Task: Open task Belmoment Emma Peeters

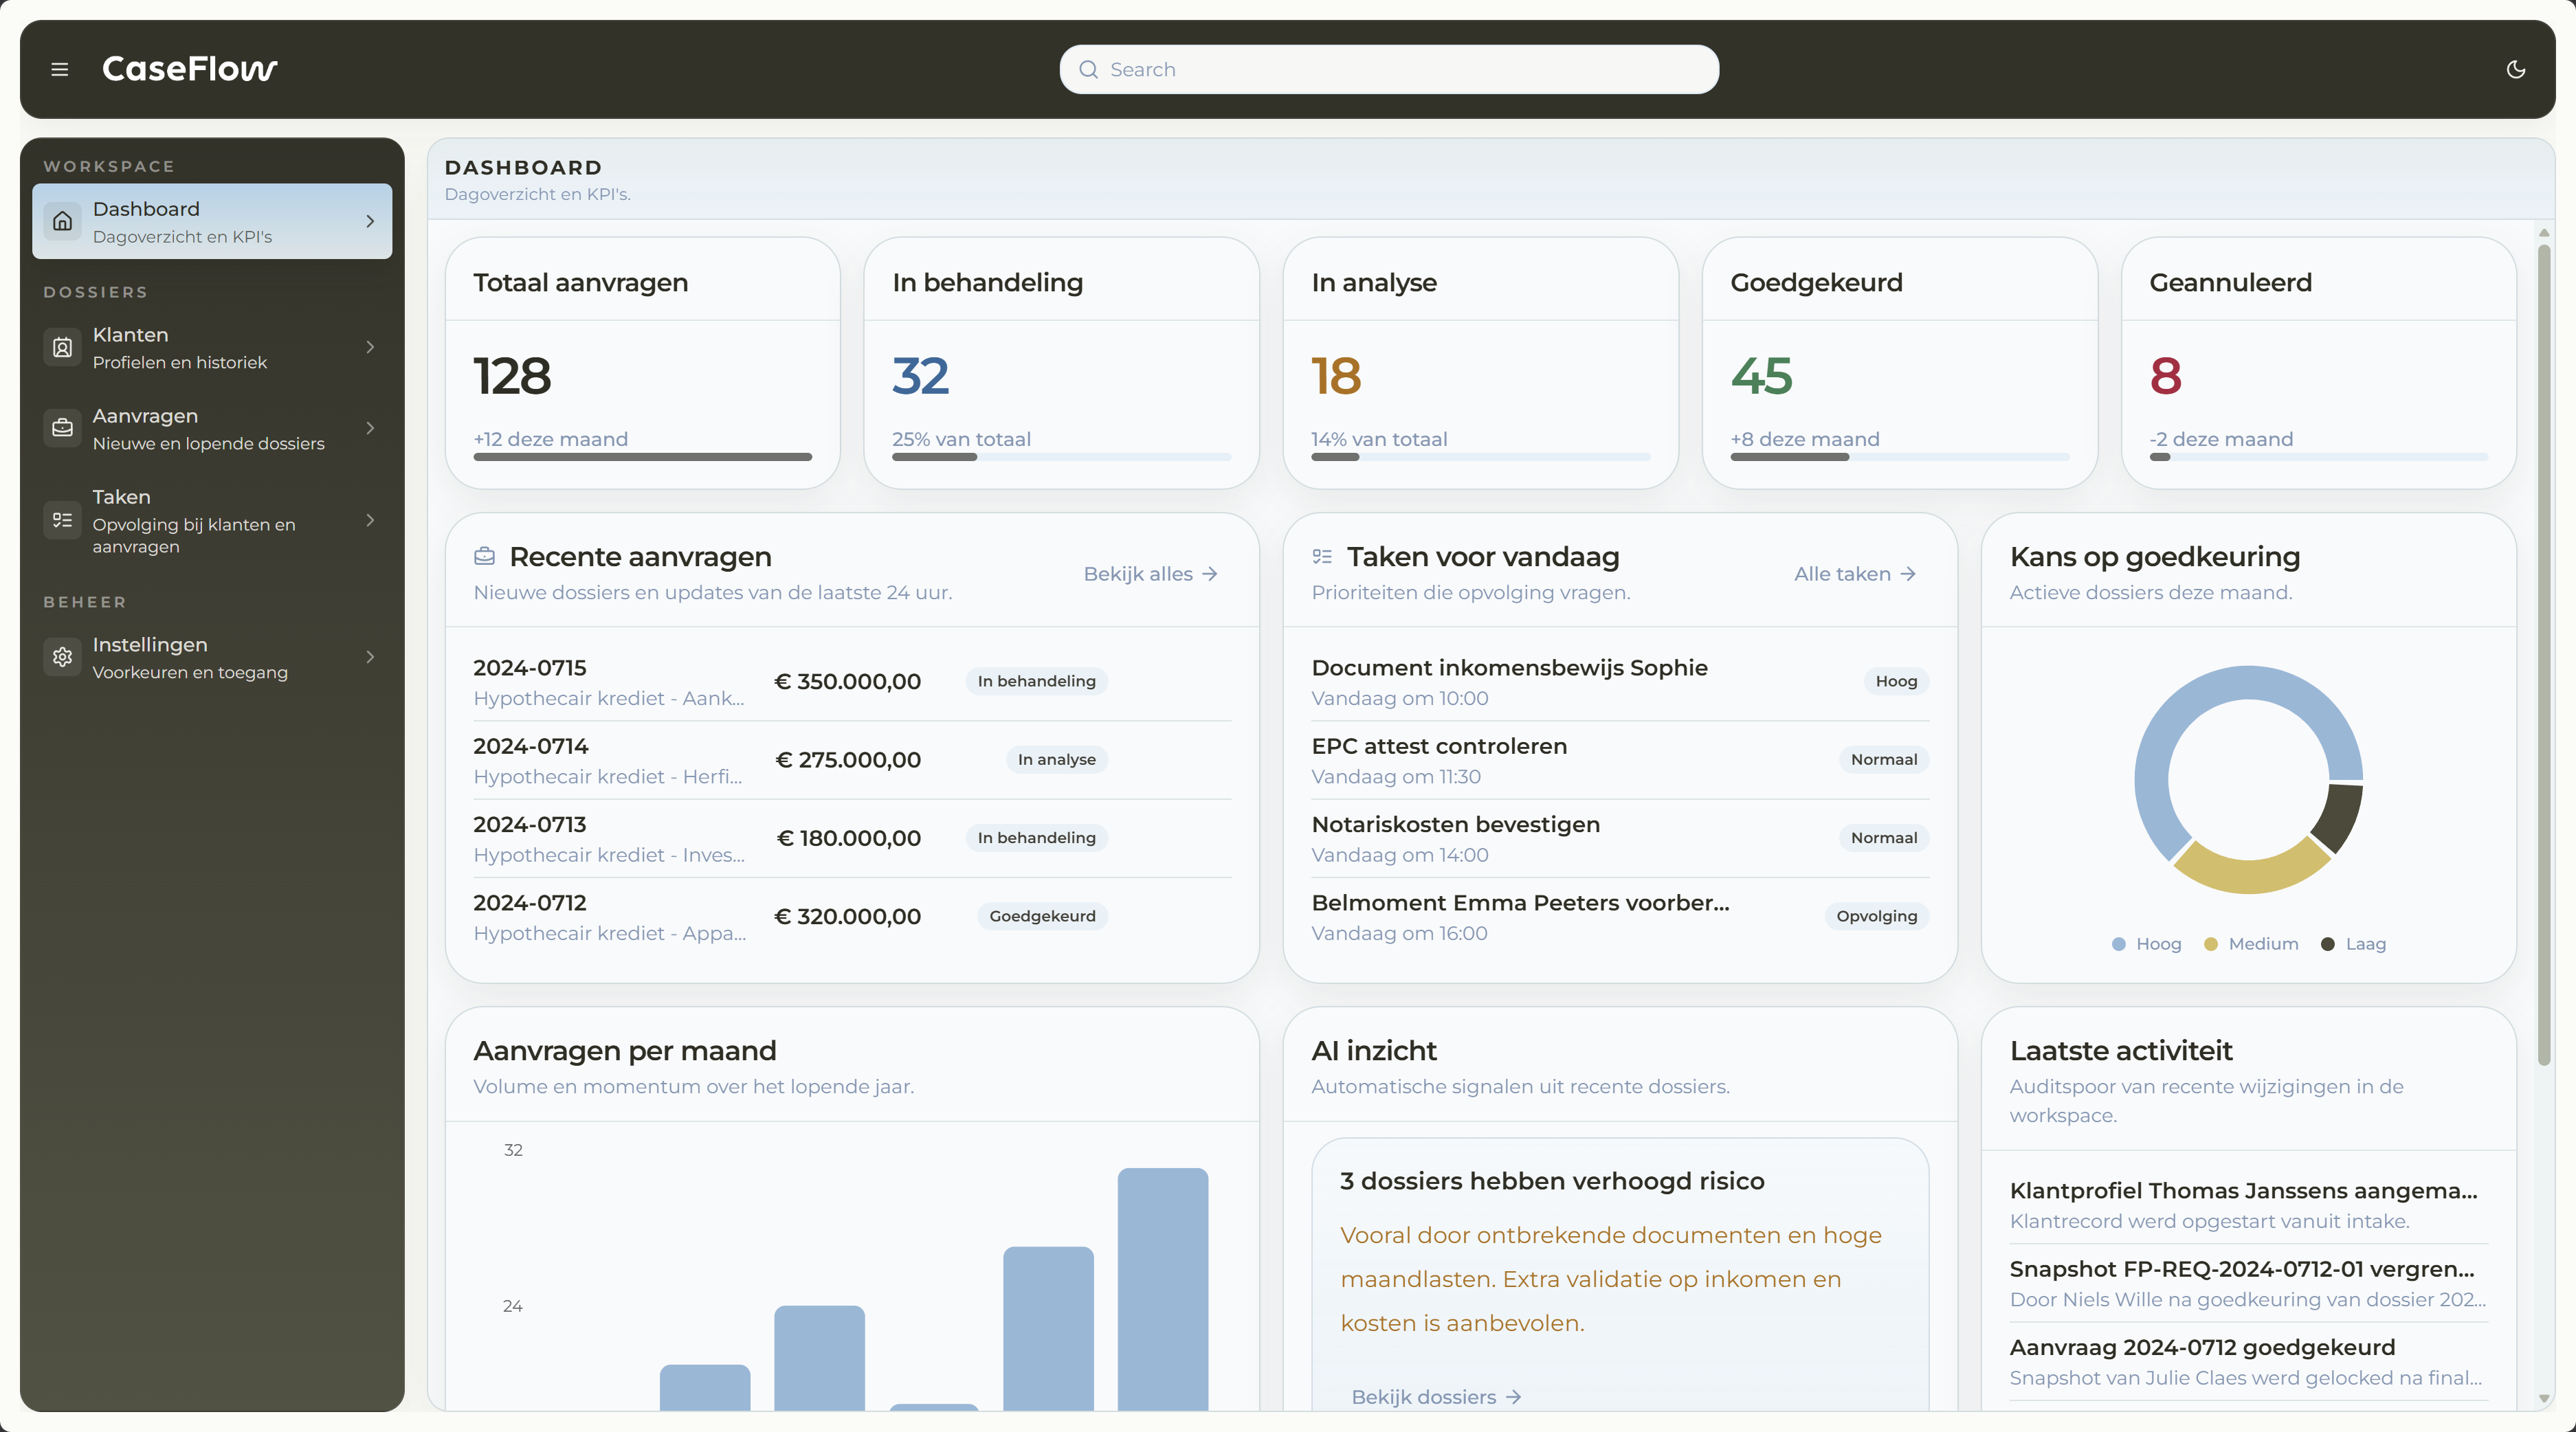Action: pyautogui.click(x=1620, y=917)
